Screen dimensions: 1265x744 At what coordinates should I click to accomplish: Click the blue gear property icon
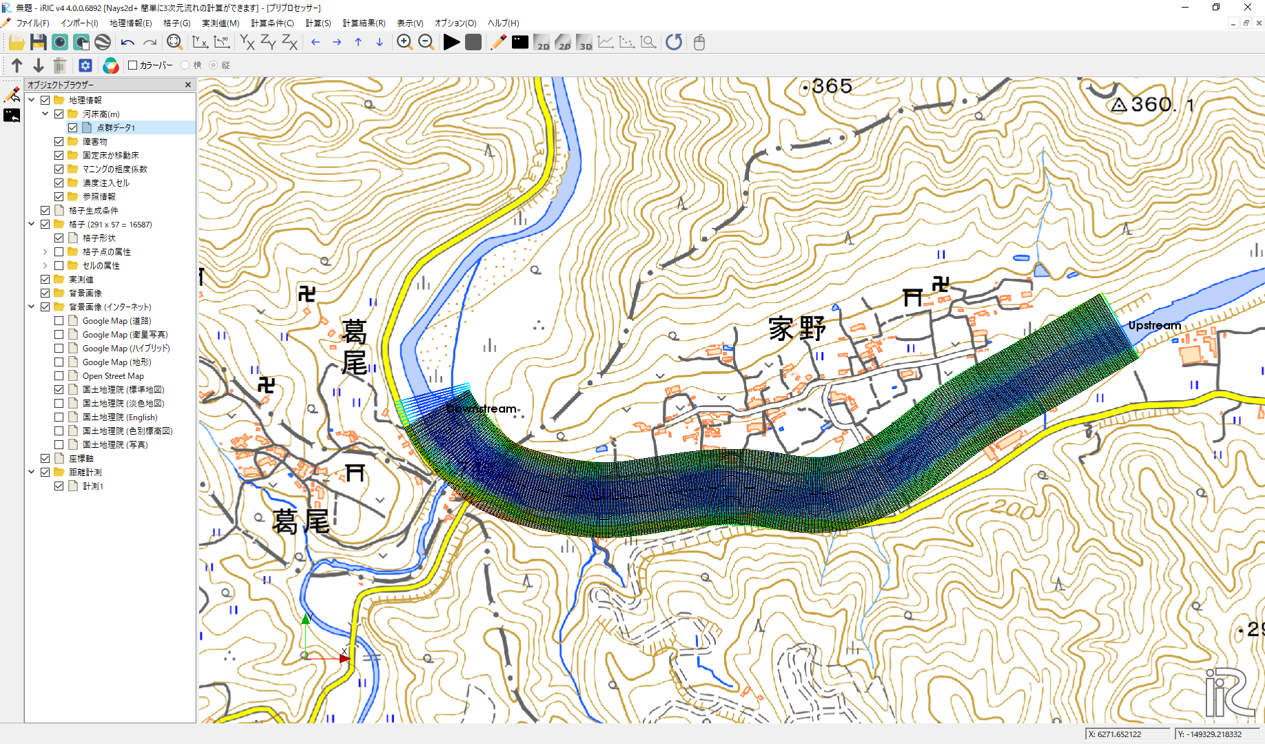85,65
